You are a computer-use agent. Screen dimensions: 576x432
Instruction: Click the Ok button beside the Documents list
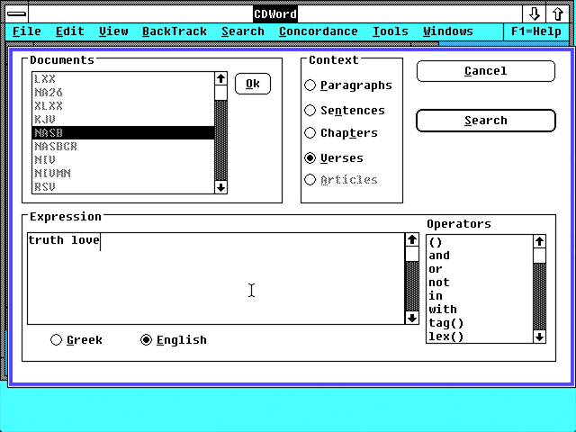253,84
